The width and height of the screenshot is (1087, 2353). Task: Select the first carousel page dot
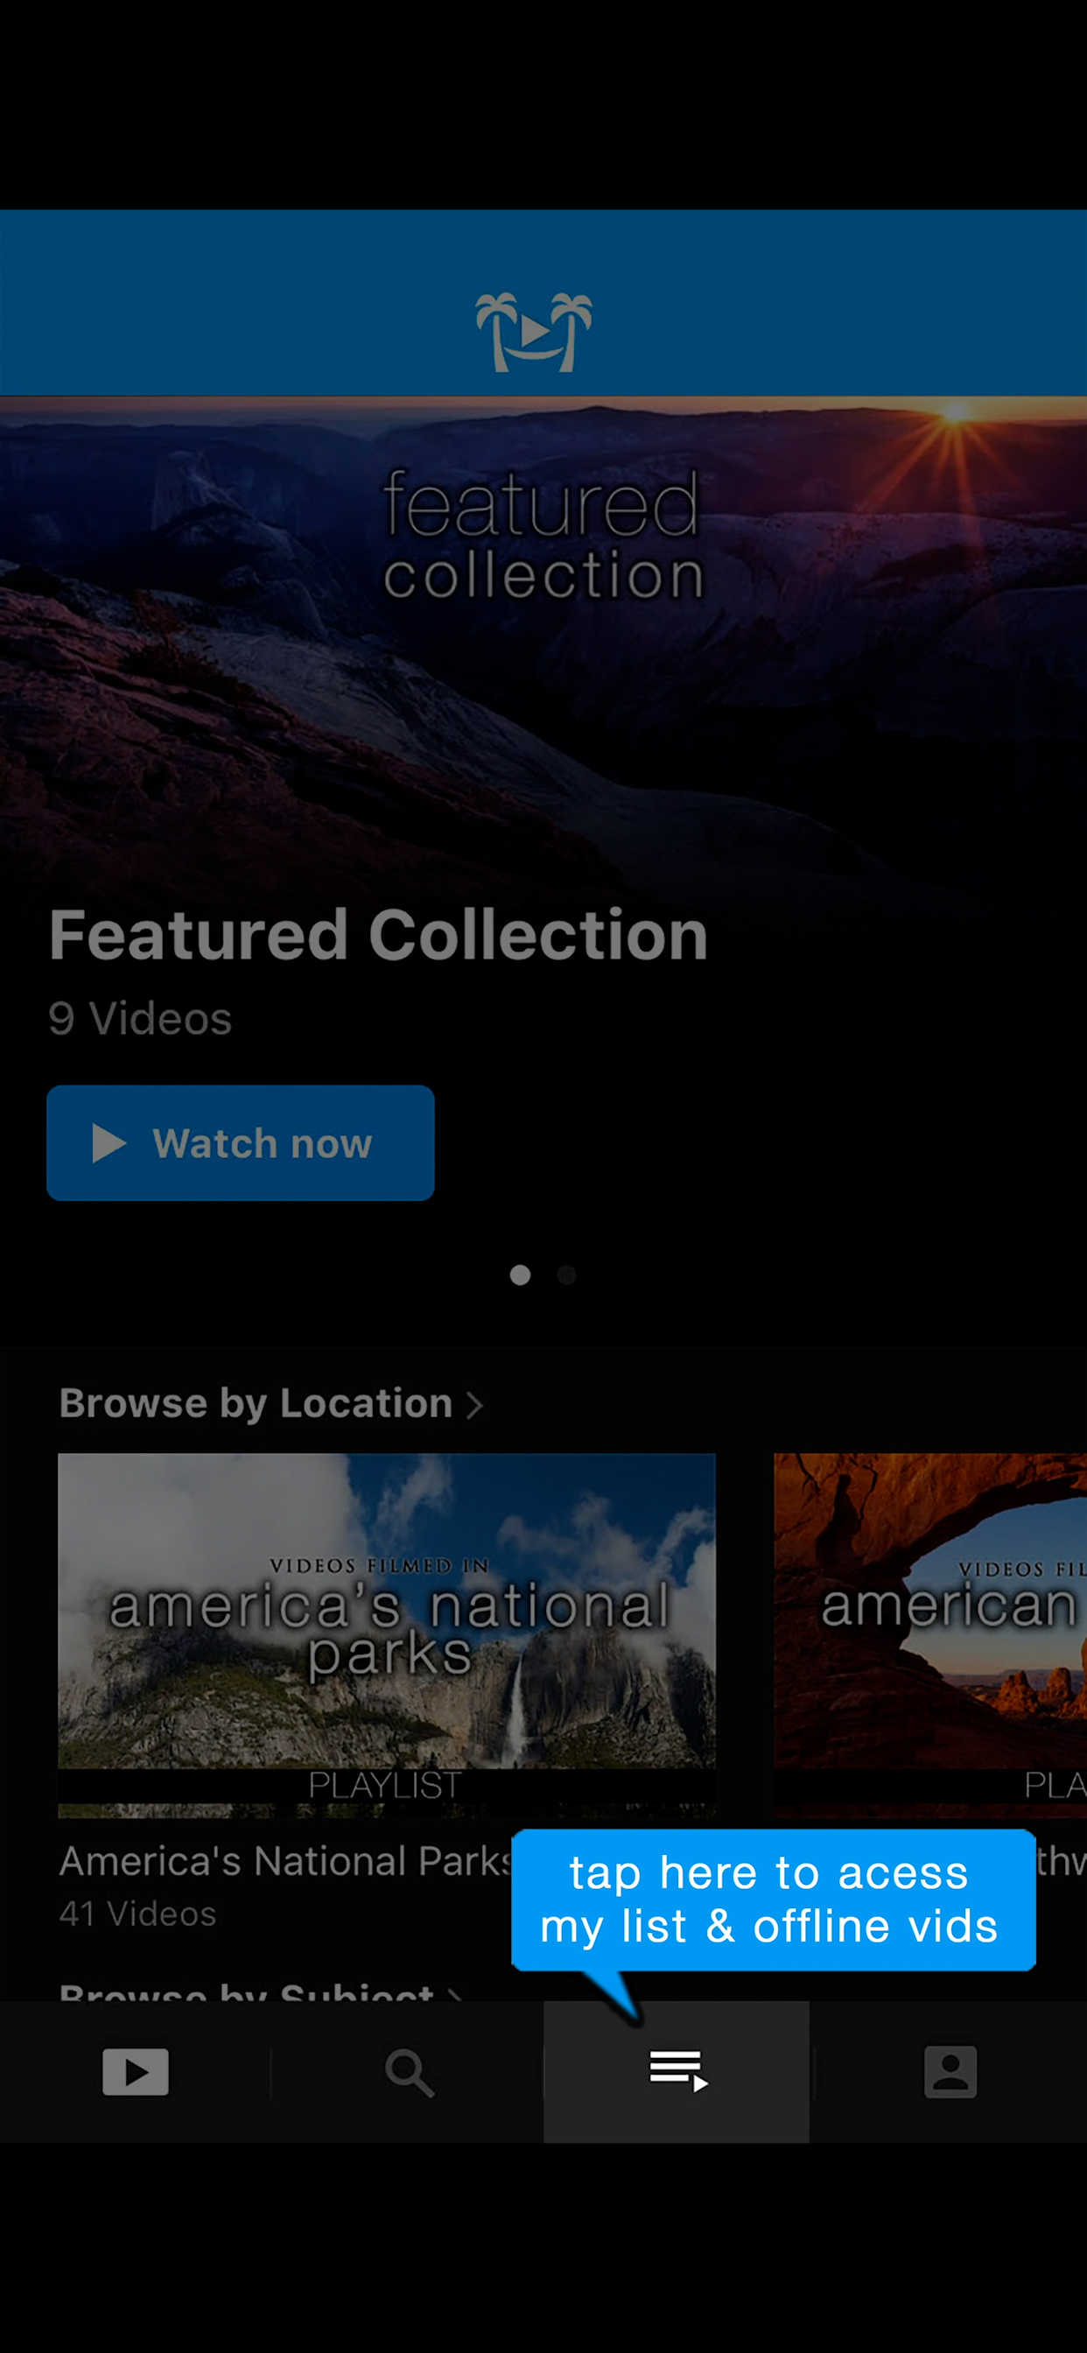coord(520,1275)
